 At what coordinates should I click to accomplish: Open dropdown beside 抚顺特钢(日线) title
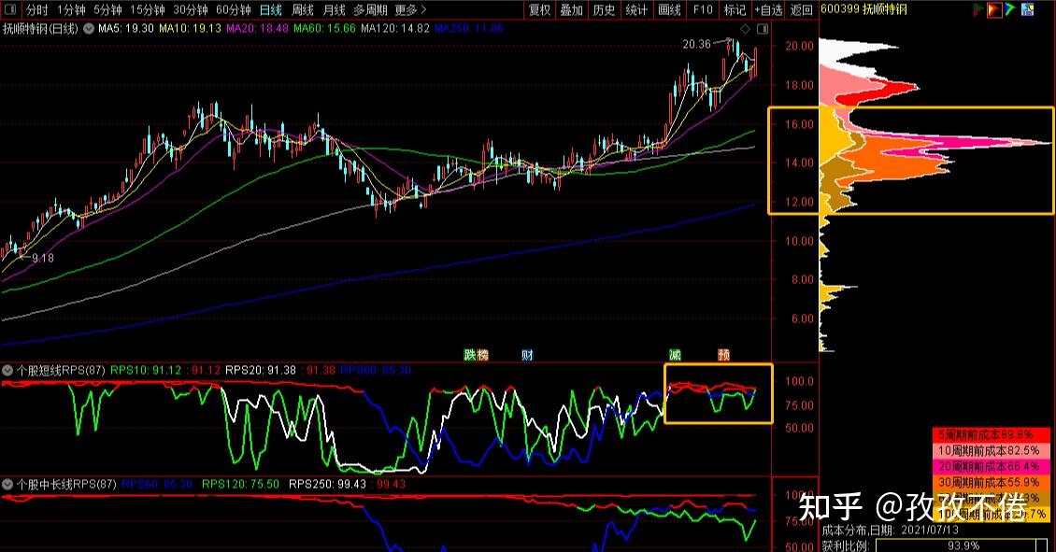click(88, 29)
